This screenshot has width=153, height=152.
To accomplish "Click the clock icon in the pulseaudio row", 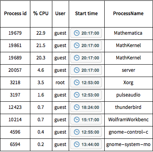I will click(77, 95).
